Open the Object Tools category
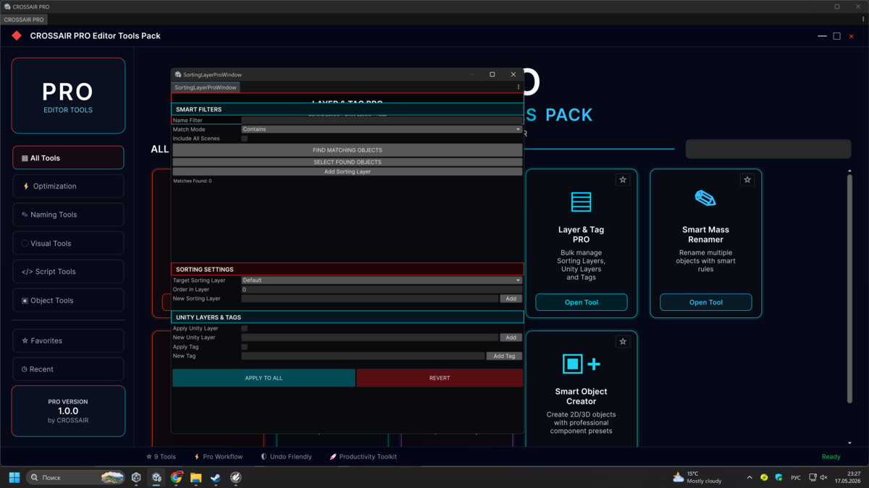This screenshot has height=488, width=869. 68,300
